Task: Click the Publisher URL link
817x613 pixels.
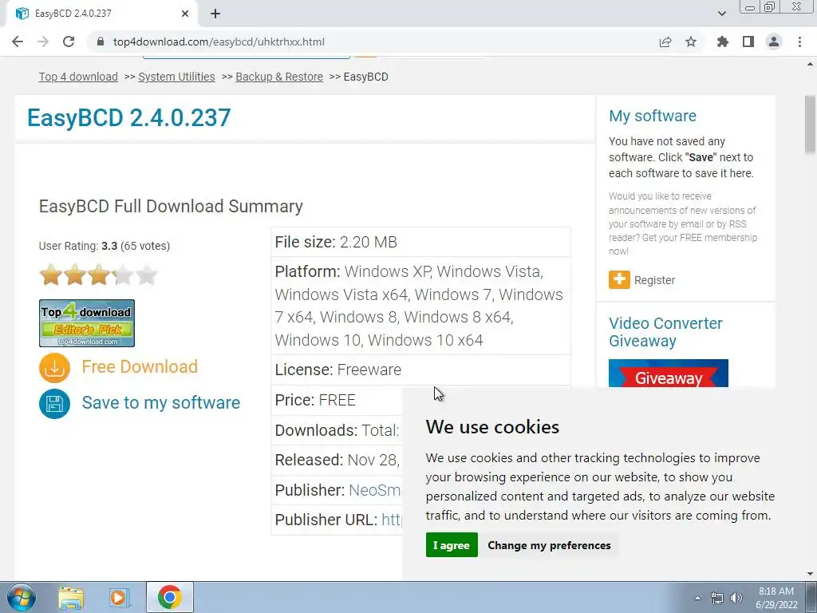Action: (391, 520)
